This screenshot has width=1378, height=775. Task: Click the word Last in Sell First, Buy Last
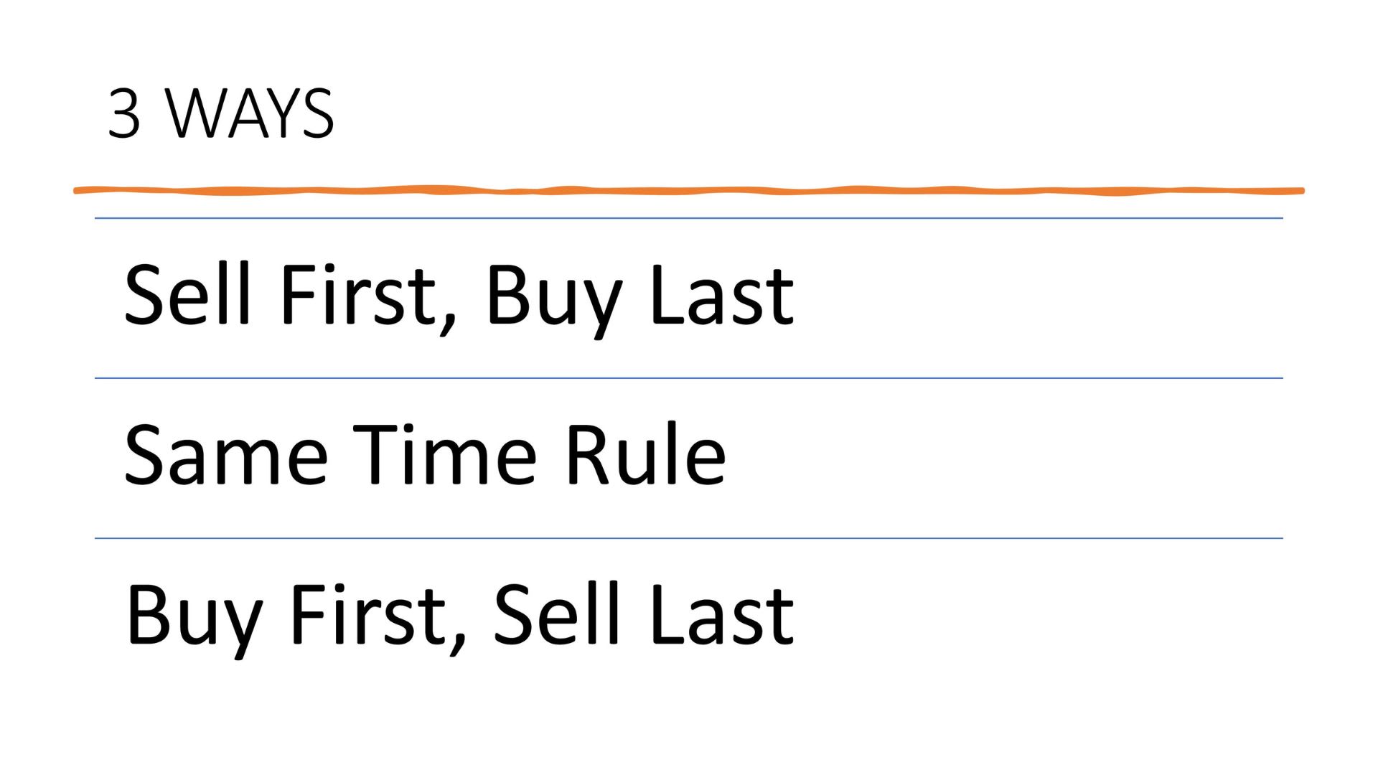click(x=722, y=294)
